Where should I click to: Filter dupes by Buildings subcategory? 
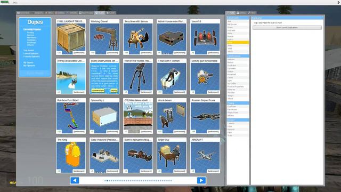click(x=31, y=43)
